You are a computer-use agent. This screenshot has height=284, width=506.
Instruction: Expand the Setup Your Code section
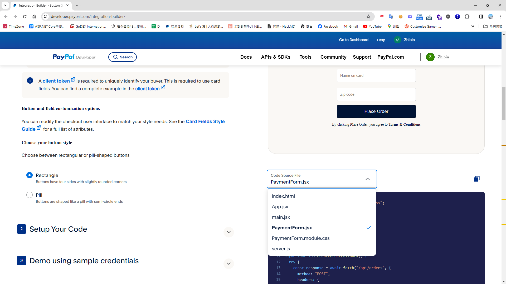pos(228,232)
